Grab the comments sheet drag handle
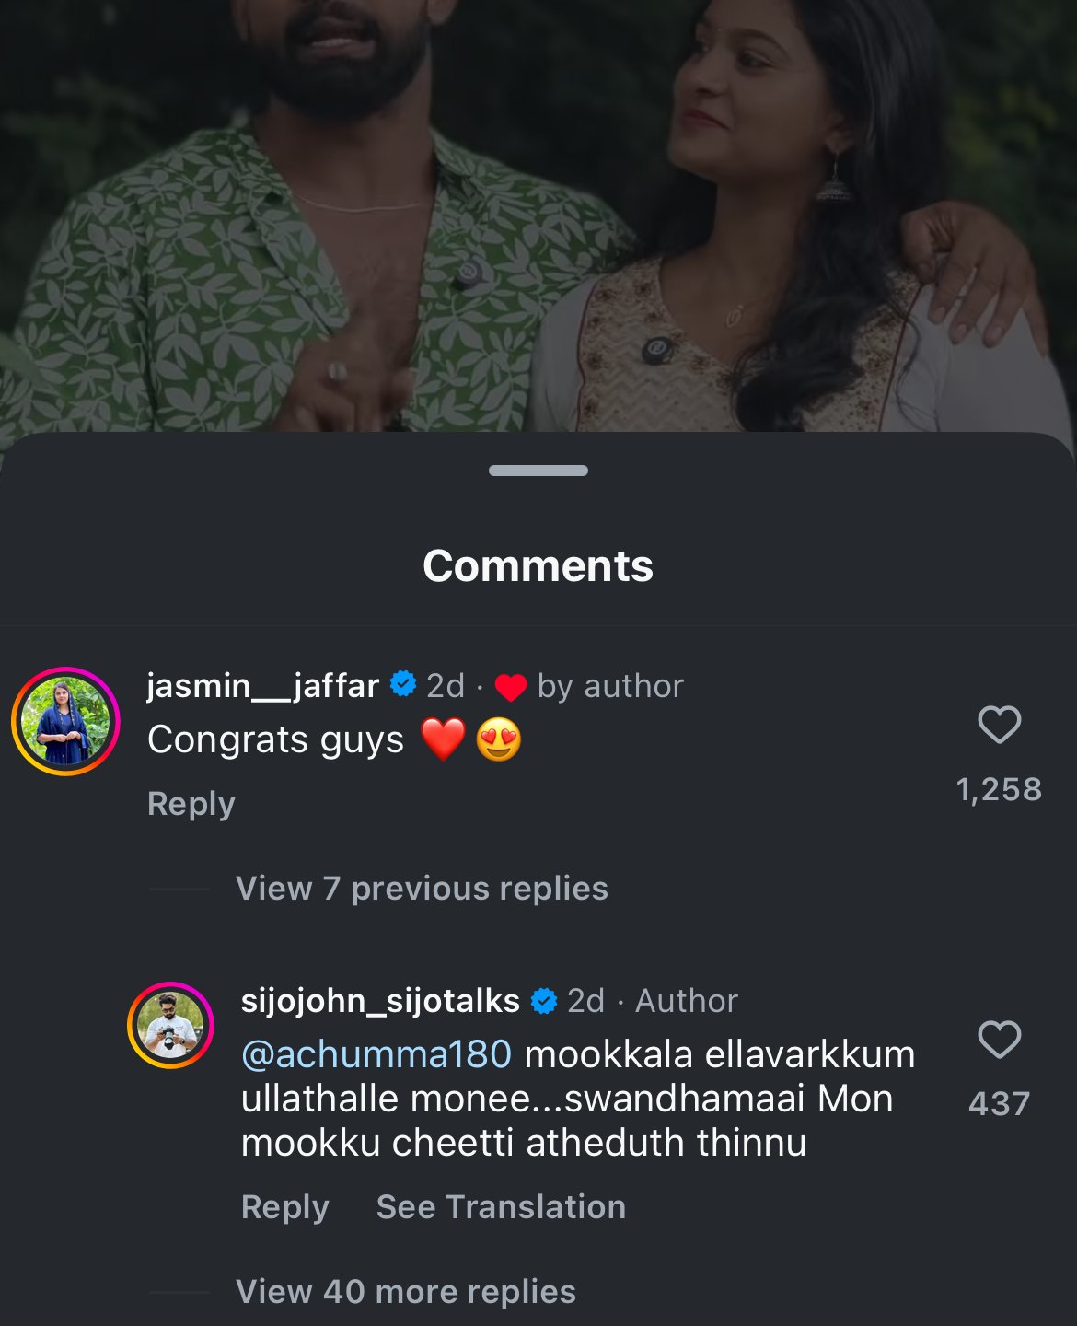Viewport: 1077px width, 1326px height. point(538,471)
